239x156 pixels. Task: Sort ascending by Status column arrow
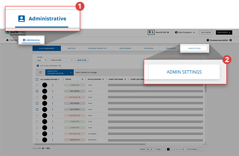(82, 79)
